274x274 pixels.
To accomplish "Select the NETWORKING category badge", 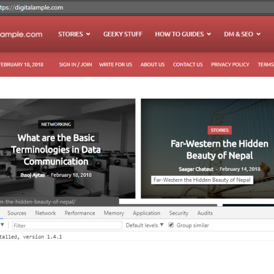I will tap(56, 124).
